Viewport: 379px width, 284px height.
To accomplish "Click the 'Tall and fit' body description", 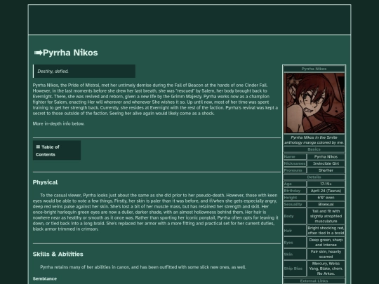I will click(x=326, y=216).
